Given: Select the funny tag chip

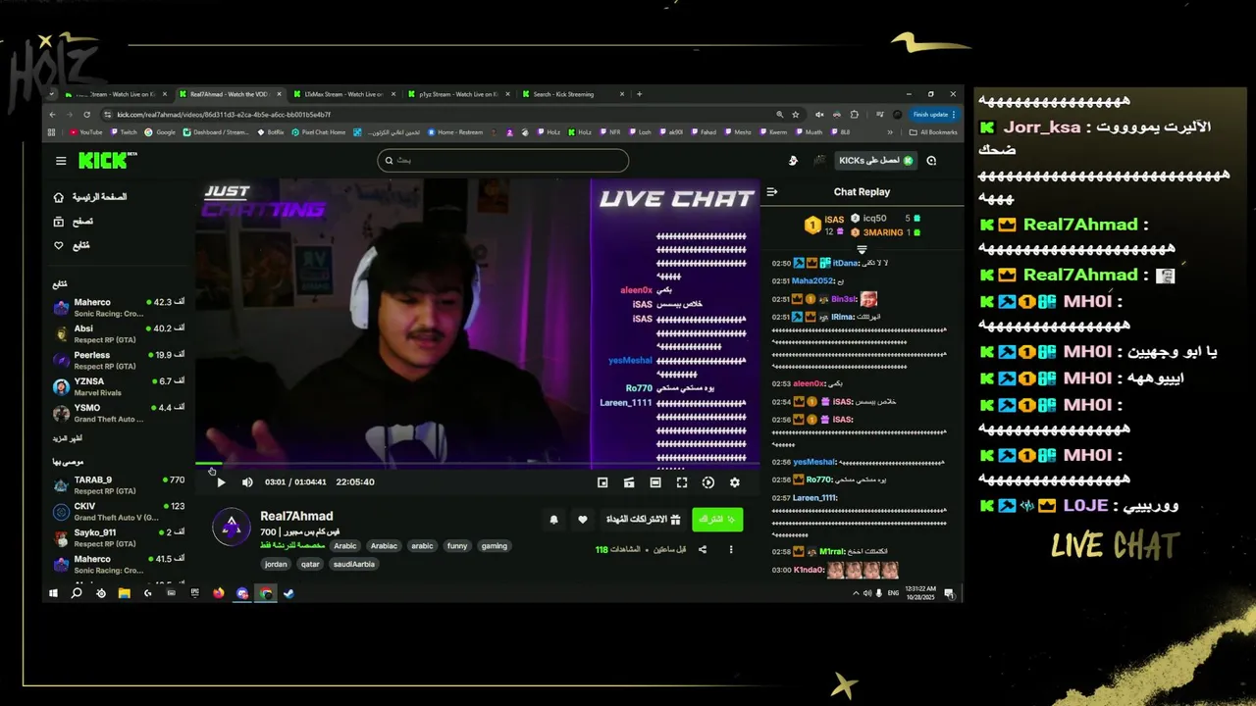Looking at the screenshot, I should point(457,546).
